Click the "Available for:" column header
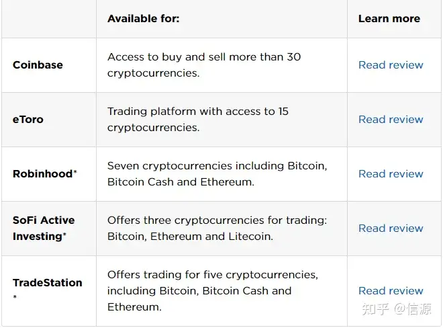This screenshot has height=328, width=443. tap(144, 19)
